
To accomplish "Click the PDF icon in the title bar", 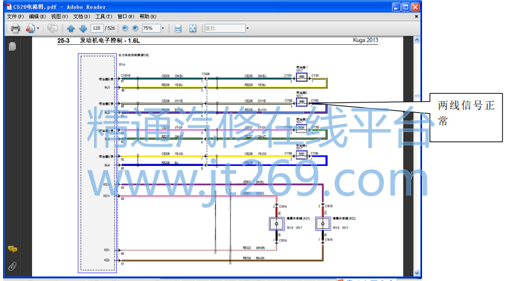I will [8, 7].
